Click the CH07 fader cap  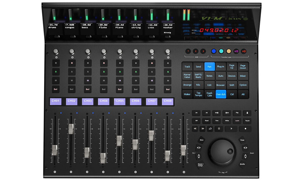pos(151,135)
